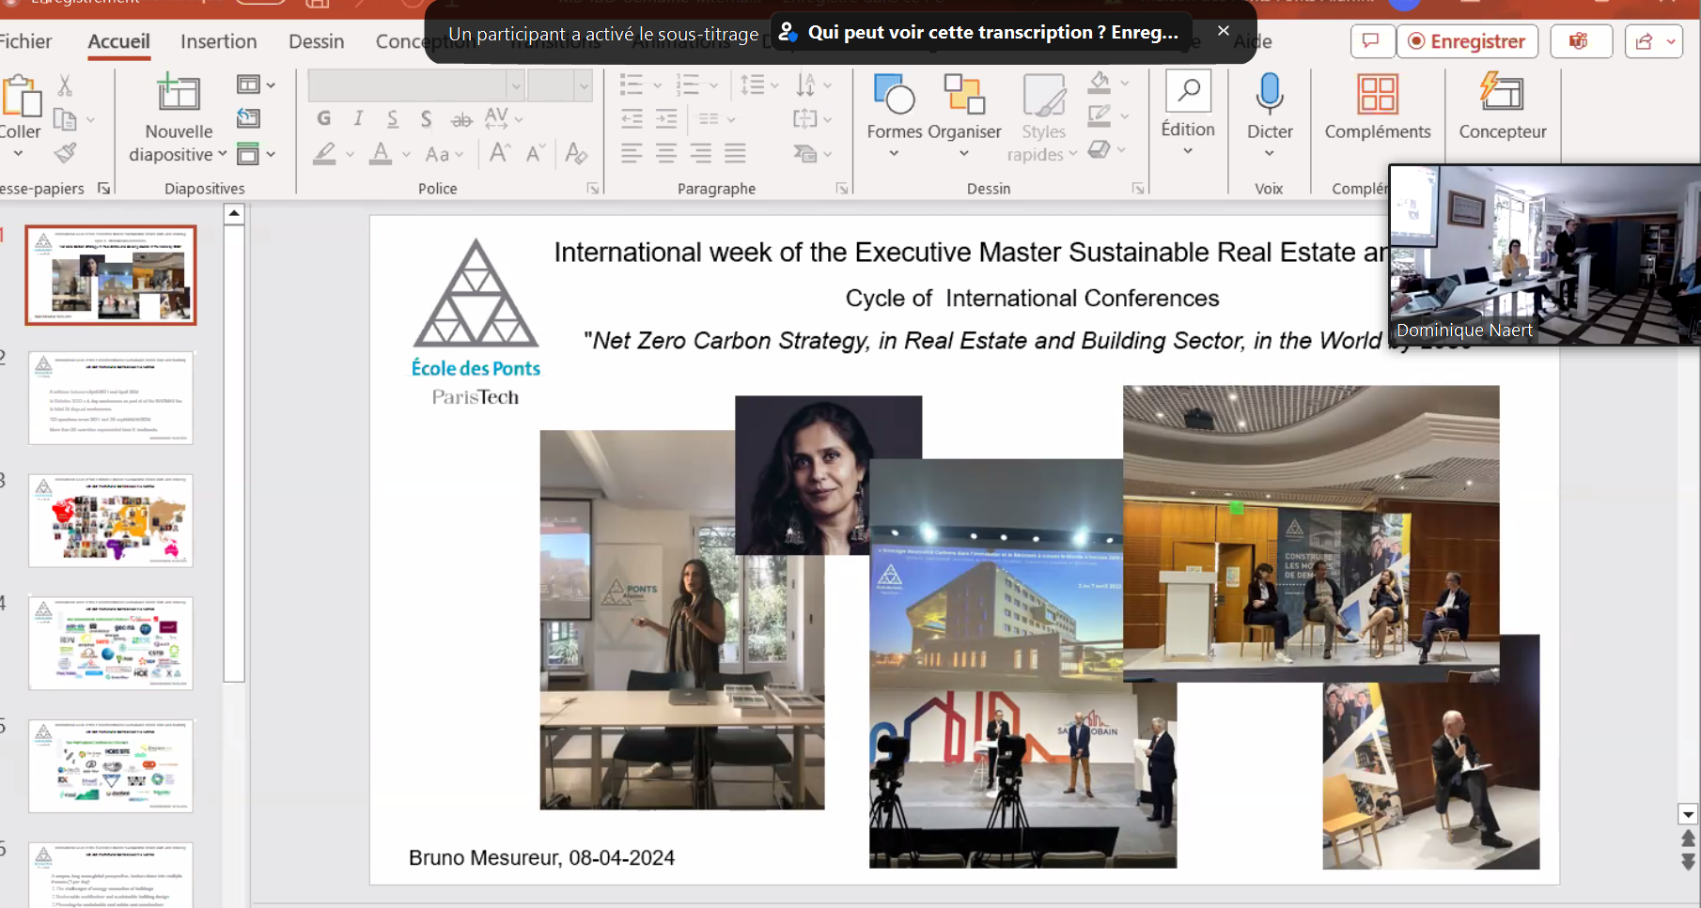
Task: Increase font size with large A
Action: tap(500, 153)
